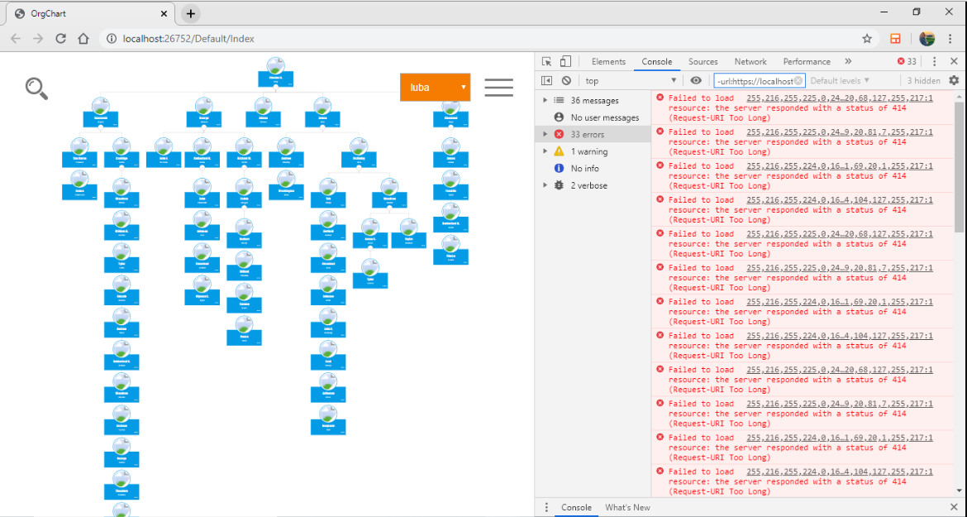Open the hamburger menu next to luba dropdown
Image resolution: width=967 pixels, height=517 pixels.
pos(498,86)
